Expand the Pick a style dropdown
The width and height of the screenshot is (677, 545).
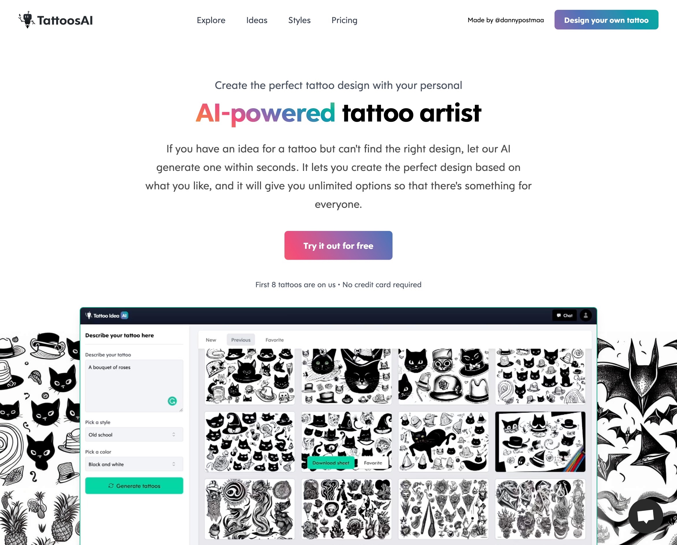coord(134,434)
